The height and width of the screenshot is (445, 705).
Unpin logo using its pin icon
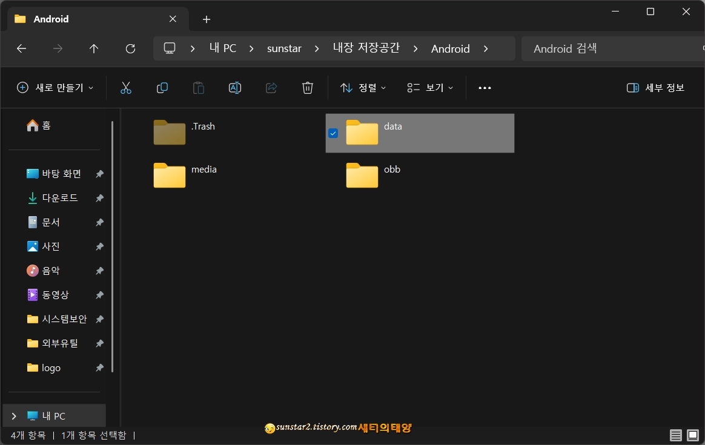pos(99,368)
